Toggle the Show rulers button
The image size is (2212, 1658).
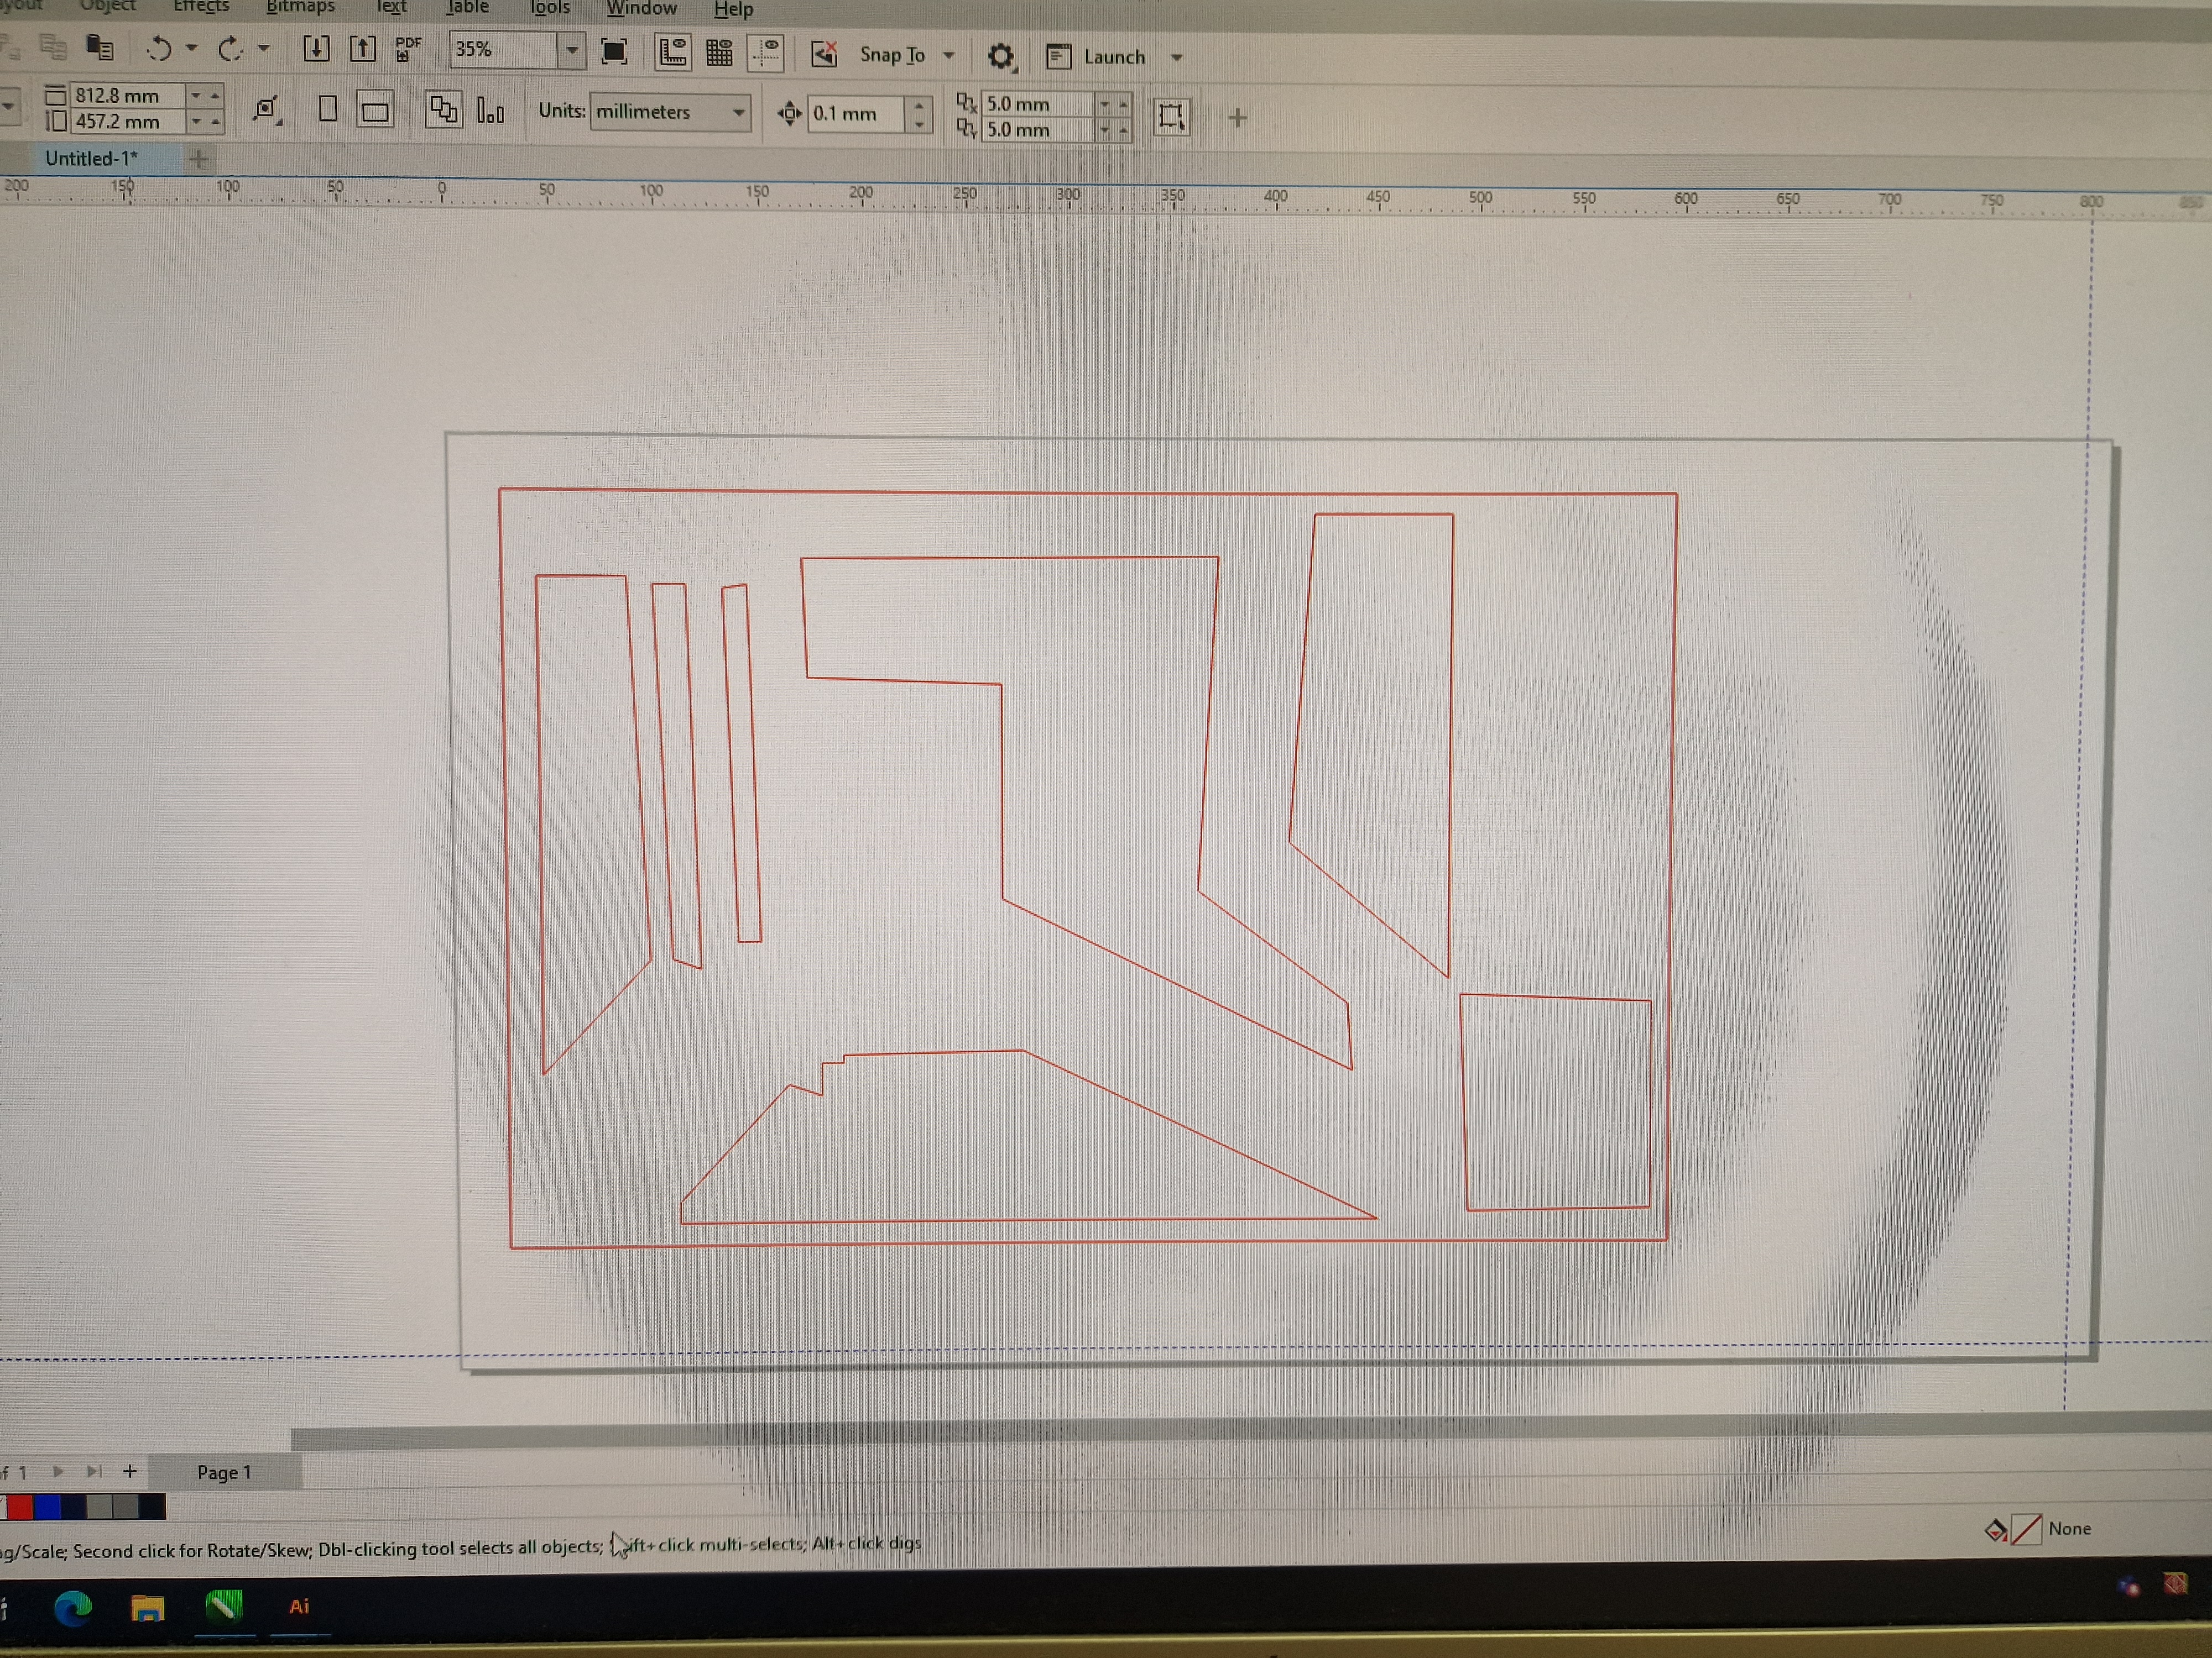(x=672, y=52)
